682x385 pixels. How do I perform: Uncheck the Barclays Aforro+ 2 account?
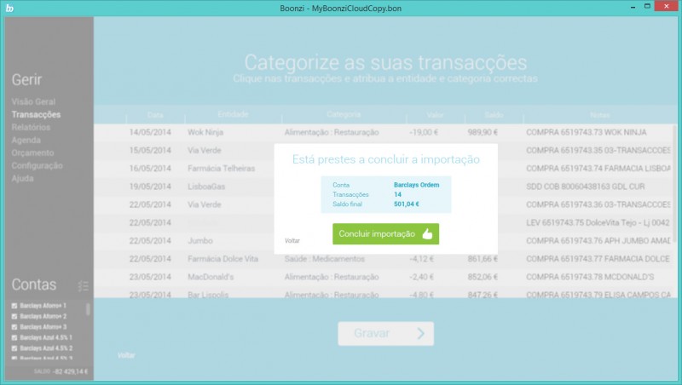pos(14,317)
